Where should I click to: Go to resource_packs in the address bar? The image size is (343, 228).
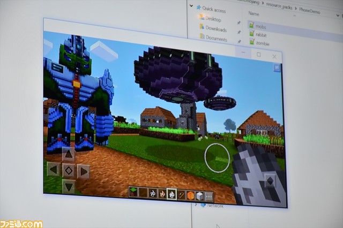click(x=279, y=6)
